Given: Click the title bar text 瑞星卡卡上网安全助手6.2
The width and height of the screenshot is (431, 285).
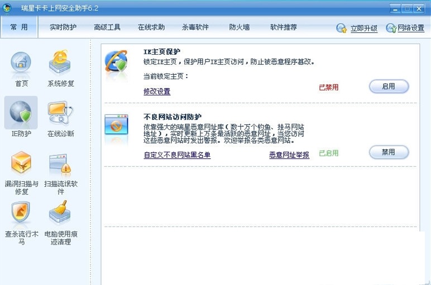Looking at the screenshot, I should click(60, 8).
